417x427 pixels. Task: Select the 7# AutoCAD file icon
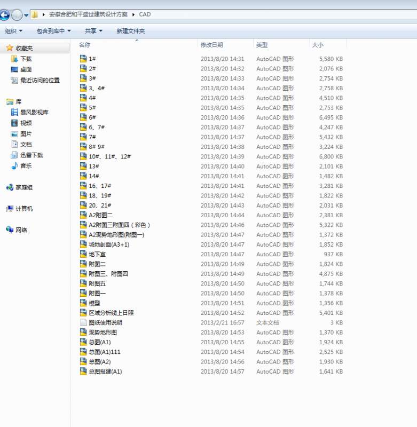[83, 137]
